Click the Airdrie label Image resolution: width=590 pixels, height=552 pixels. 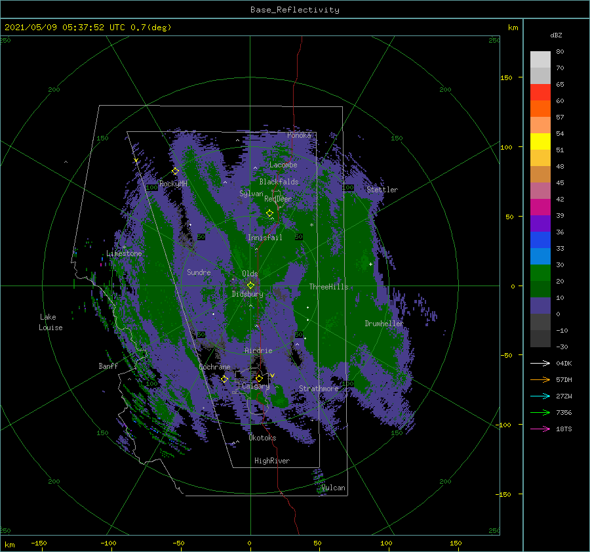click(258, 350)
